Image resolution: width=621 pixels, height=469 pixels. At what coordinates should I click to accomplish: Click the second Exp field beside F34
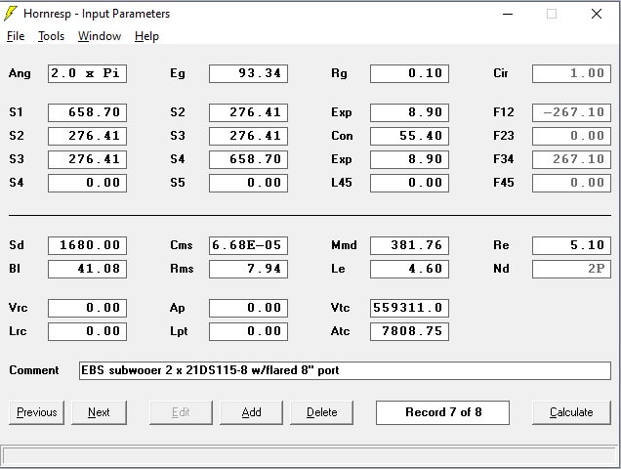tap(409, 159)
